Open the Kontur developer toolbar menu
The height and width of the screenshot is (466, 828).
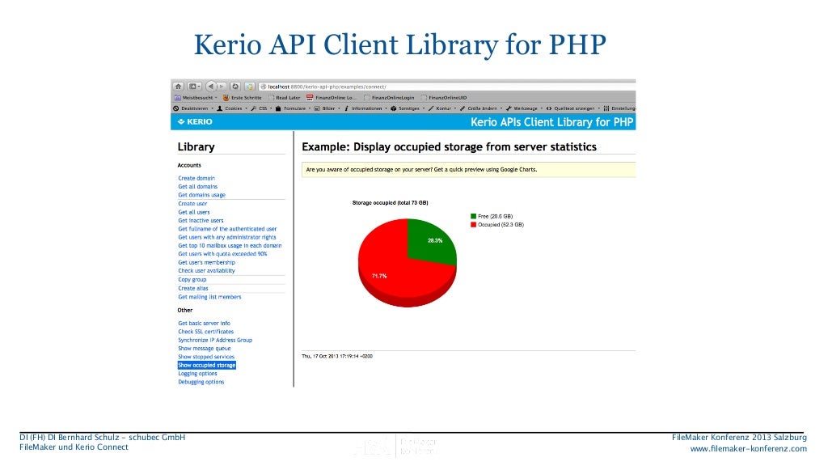pos(442,108)
